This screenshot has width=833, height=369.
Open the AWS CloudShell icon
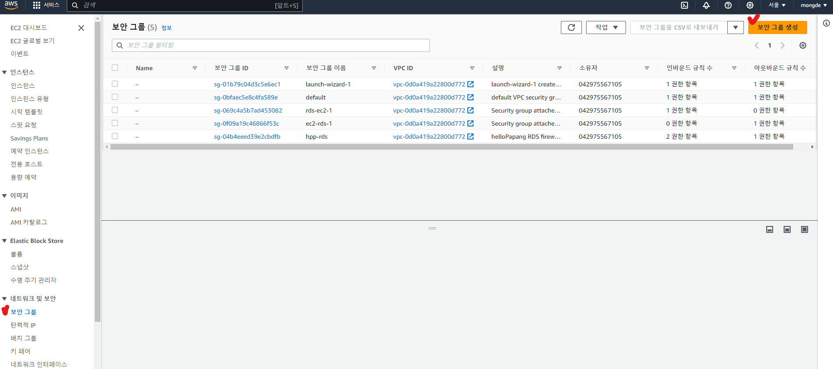tap(684, 5)
